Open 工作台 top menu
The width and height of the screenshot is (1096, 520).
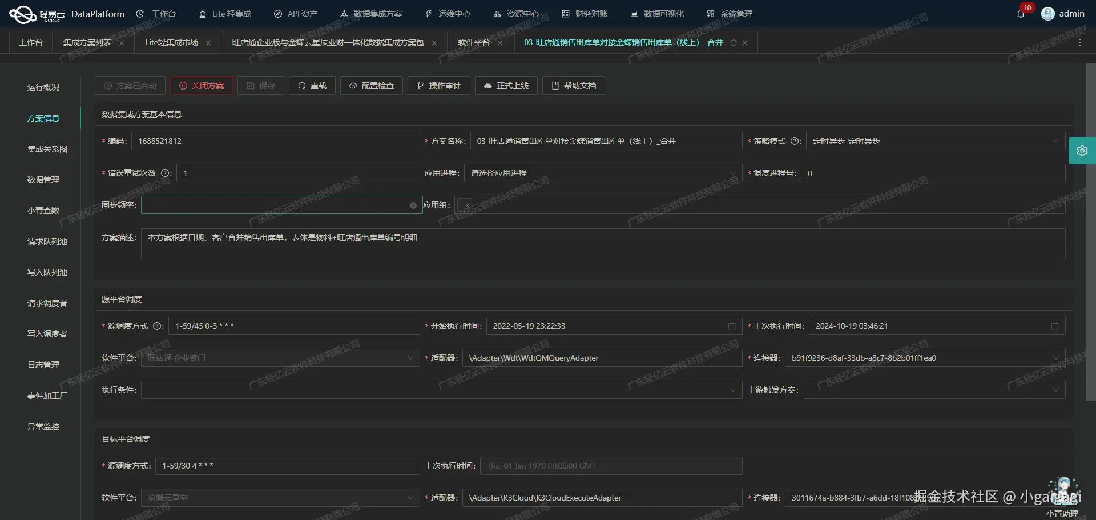coord(156,14)
